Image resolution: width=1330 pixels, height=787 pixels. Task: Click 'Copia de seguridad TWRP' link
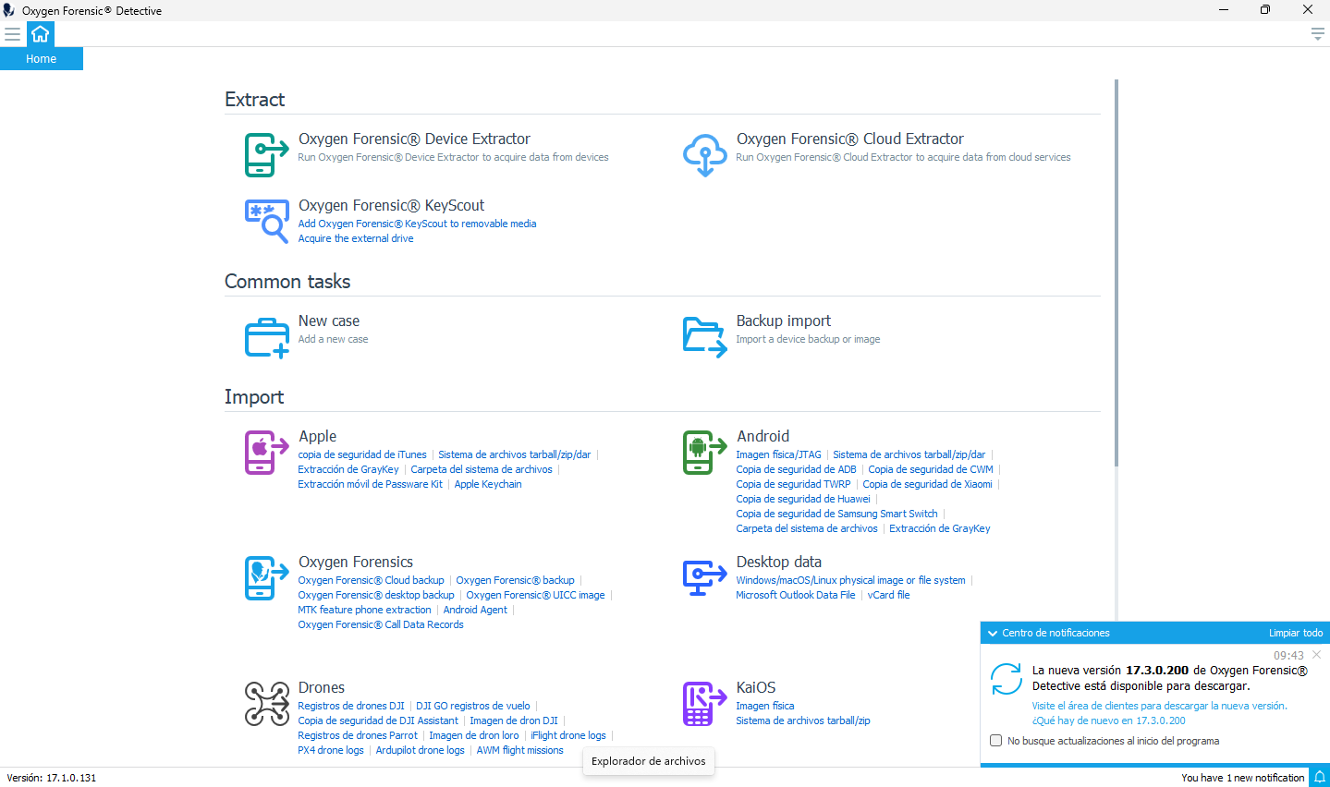793,484
